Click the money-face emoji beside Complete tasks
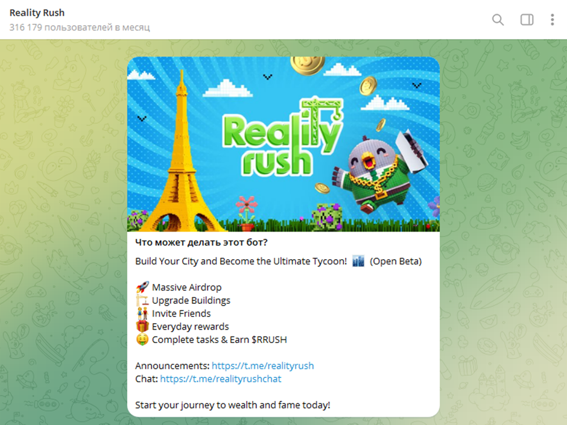Screen dimensions: 567x425 click(x=142, y=340)
